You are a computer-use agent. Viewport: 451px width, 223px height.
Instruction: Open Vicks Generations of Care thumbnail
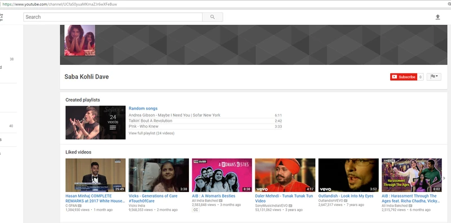tap(159, 175)
